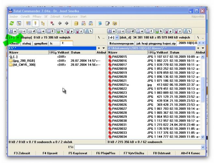Image resolution: width=214 pixels, height=163 pixels.
Task: Select file PA020021a in right panel
Action: pyautogui.click(x=154, y=85)
